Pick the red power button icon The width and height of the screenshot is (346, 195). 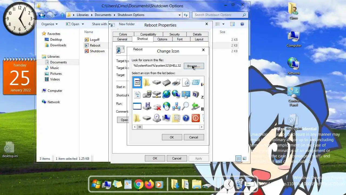click(x=196, y=118)
